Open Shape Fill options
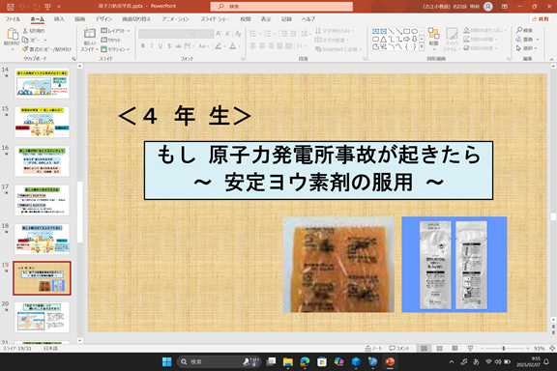Viewport: 557px width, 371px height. 485,31
